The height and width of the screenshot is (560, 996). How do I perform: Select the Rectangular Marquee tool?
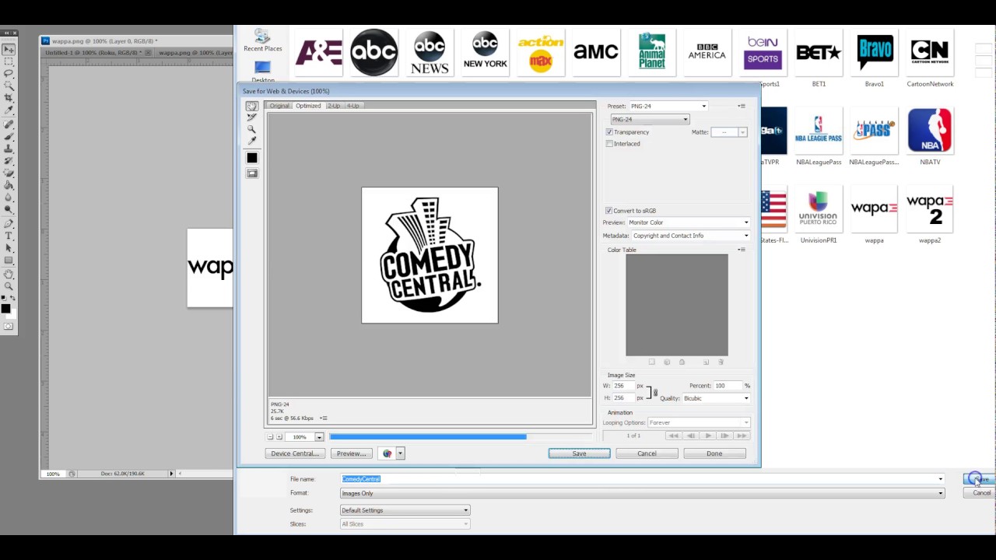click(9, 61)
